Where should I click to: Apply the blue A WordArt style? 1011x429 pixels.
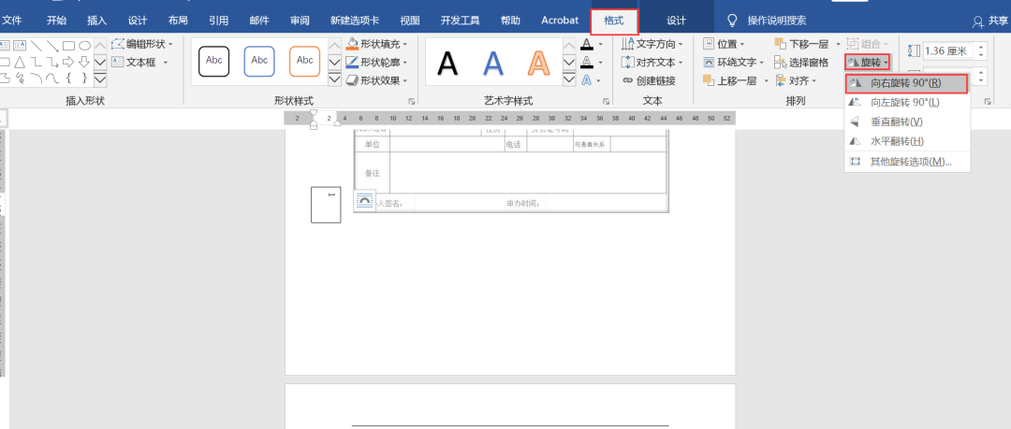pyautogui.click(x=493, y=63)
